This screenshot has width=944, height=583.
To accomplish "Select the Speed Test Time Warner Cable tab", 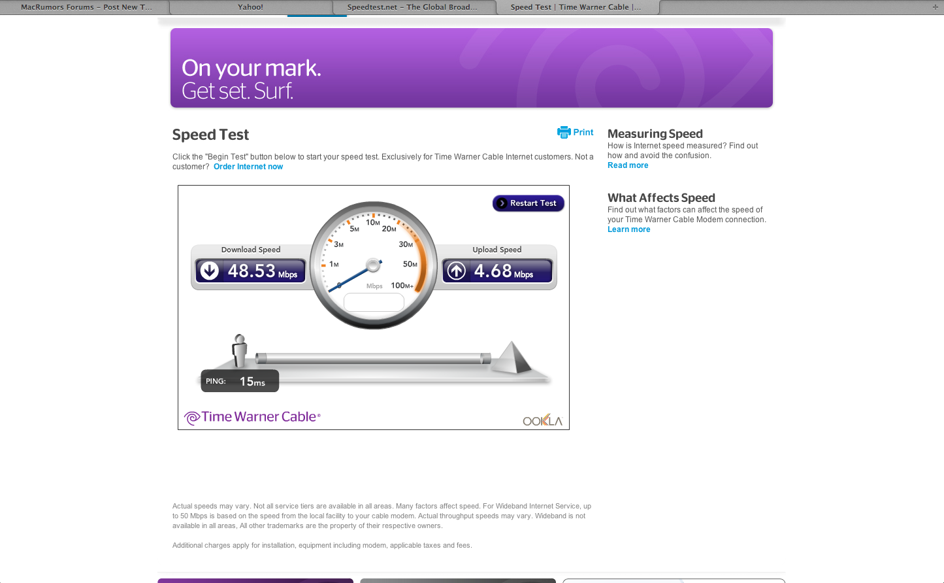I will click(x=578, y=7).
